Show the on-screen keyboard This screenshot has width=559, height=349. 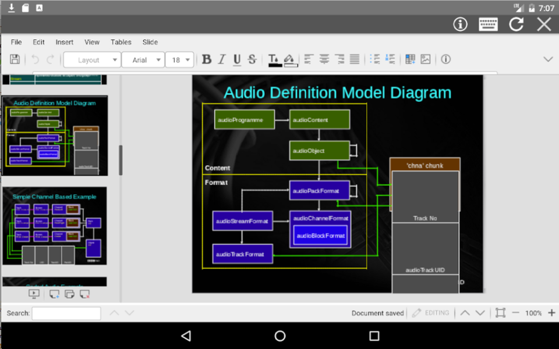(x=488, y=24)
